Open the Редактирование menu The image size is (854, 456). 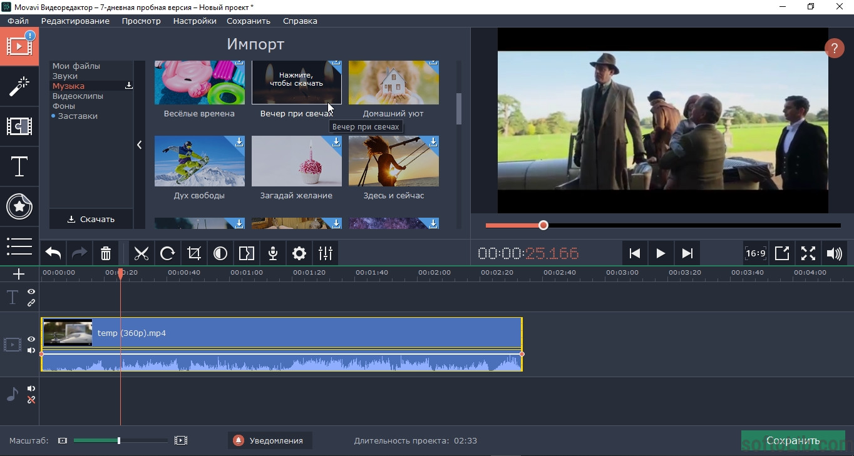pos(75,21)
